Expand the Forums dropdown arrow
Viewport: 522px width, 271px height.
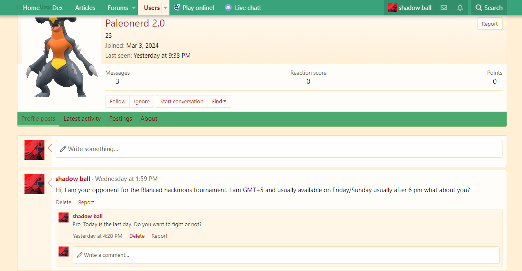(134, 8)
